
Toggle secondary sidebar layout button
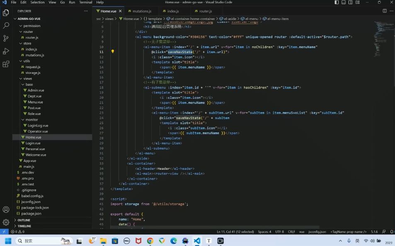click(350, 2)
